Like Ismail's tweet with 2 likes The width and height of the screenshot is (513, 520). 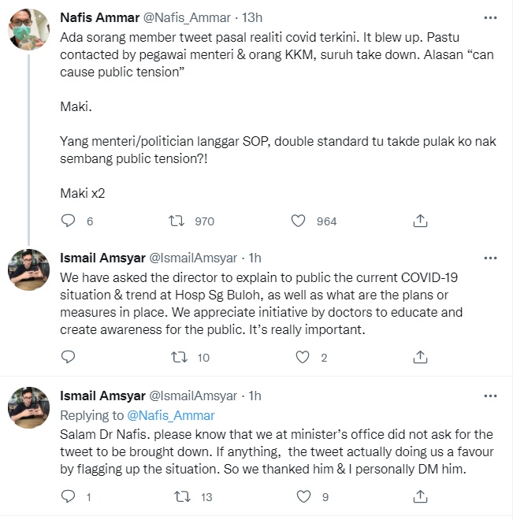[x=302, y=358]
